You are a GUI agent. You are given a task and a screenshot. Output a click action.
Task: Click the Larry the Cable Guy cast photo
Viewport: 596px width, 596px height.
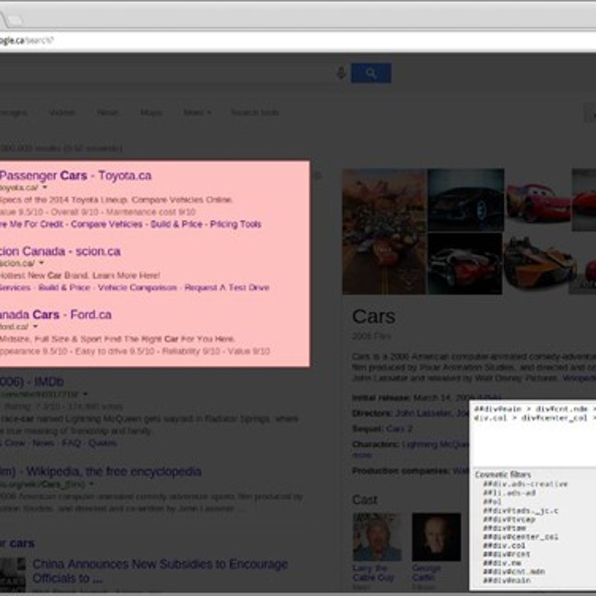click(x=377, y=537)
